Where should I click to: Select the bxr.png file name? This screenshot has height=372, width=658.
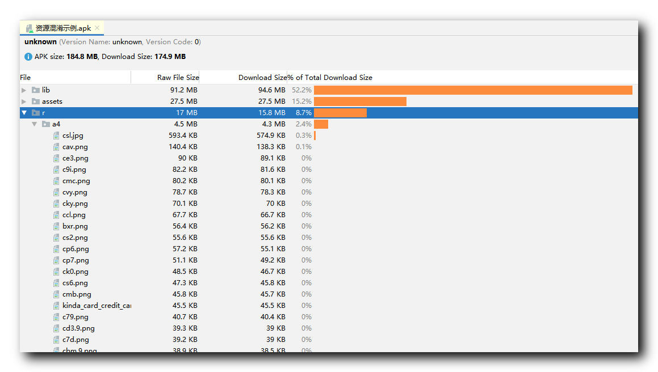pos(75,226)
